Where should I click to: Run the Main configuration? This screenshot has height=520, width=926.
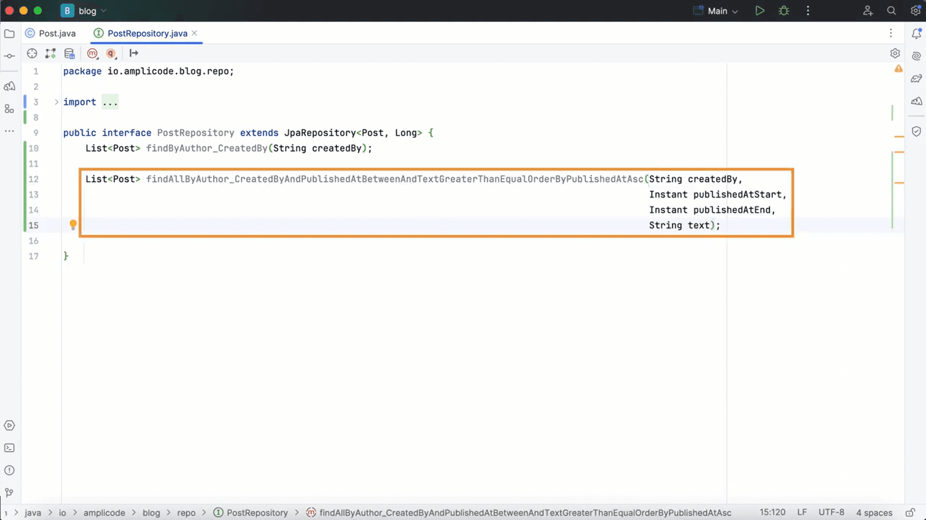[x=760, y=11]
